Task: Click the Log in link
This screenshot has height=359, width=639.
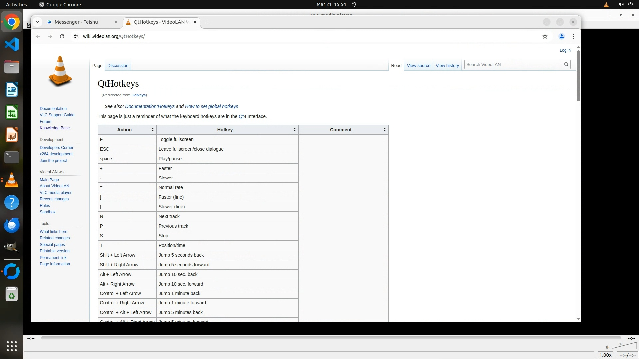Action: 565,50
